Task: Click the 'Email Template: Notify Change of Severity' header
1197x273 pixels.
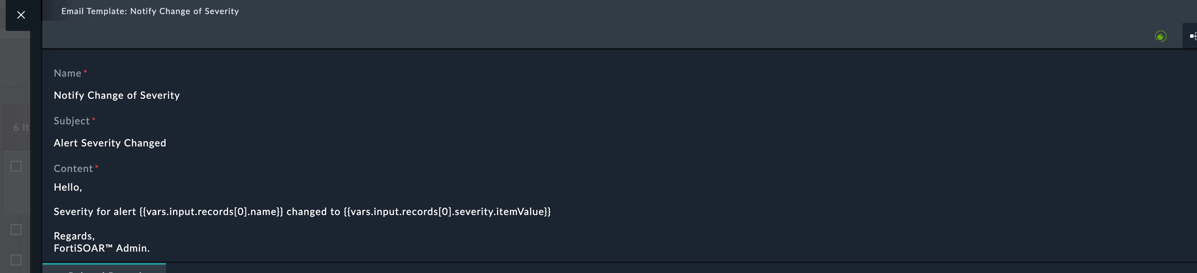Action: click(x=150, y=11)
